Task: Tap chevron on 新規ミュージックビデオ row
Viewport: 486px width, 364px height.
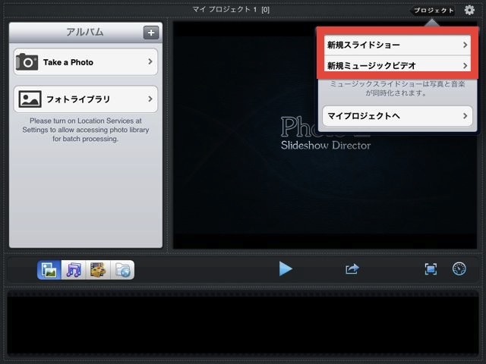Action: [x=465, y=66]
